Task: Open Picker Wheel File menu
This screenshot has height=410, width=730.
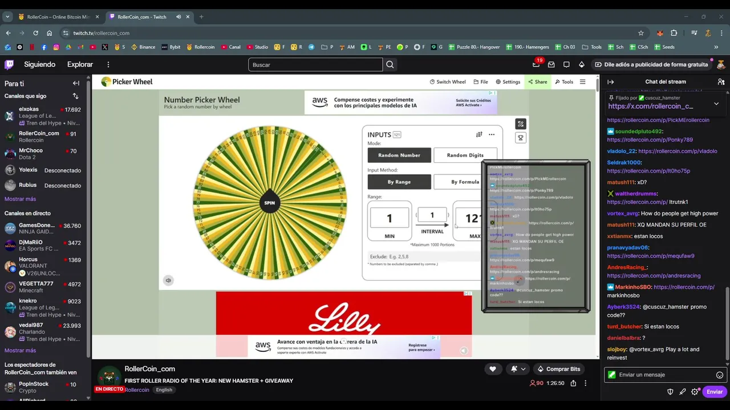Action: pyautogui.click(x=480, y=81)
